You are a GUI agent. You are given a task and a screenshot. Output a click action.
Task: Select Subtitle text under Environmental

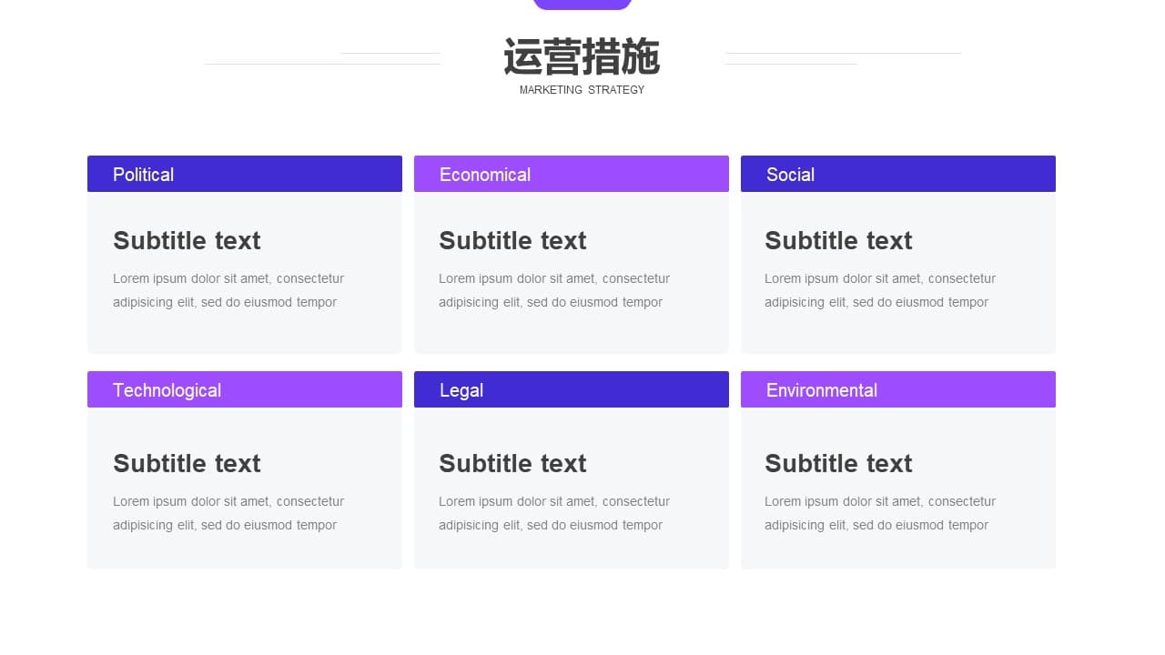[838, 464]
